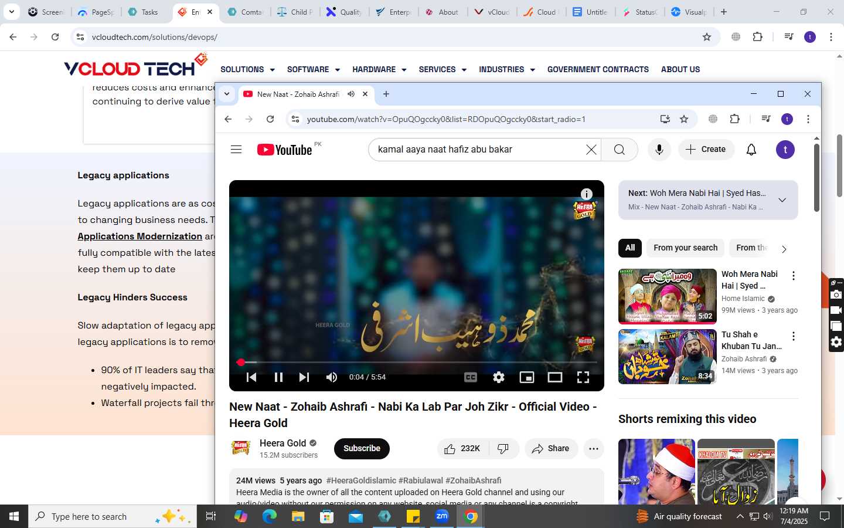Open HARDWARE dropdown menu
The height and width of the screenshot is (528, 844).
coord(379,69)
